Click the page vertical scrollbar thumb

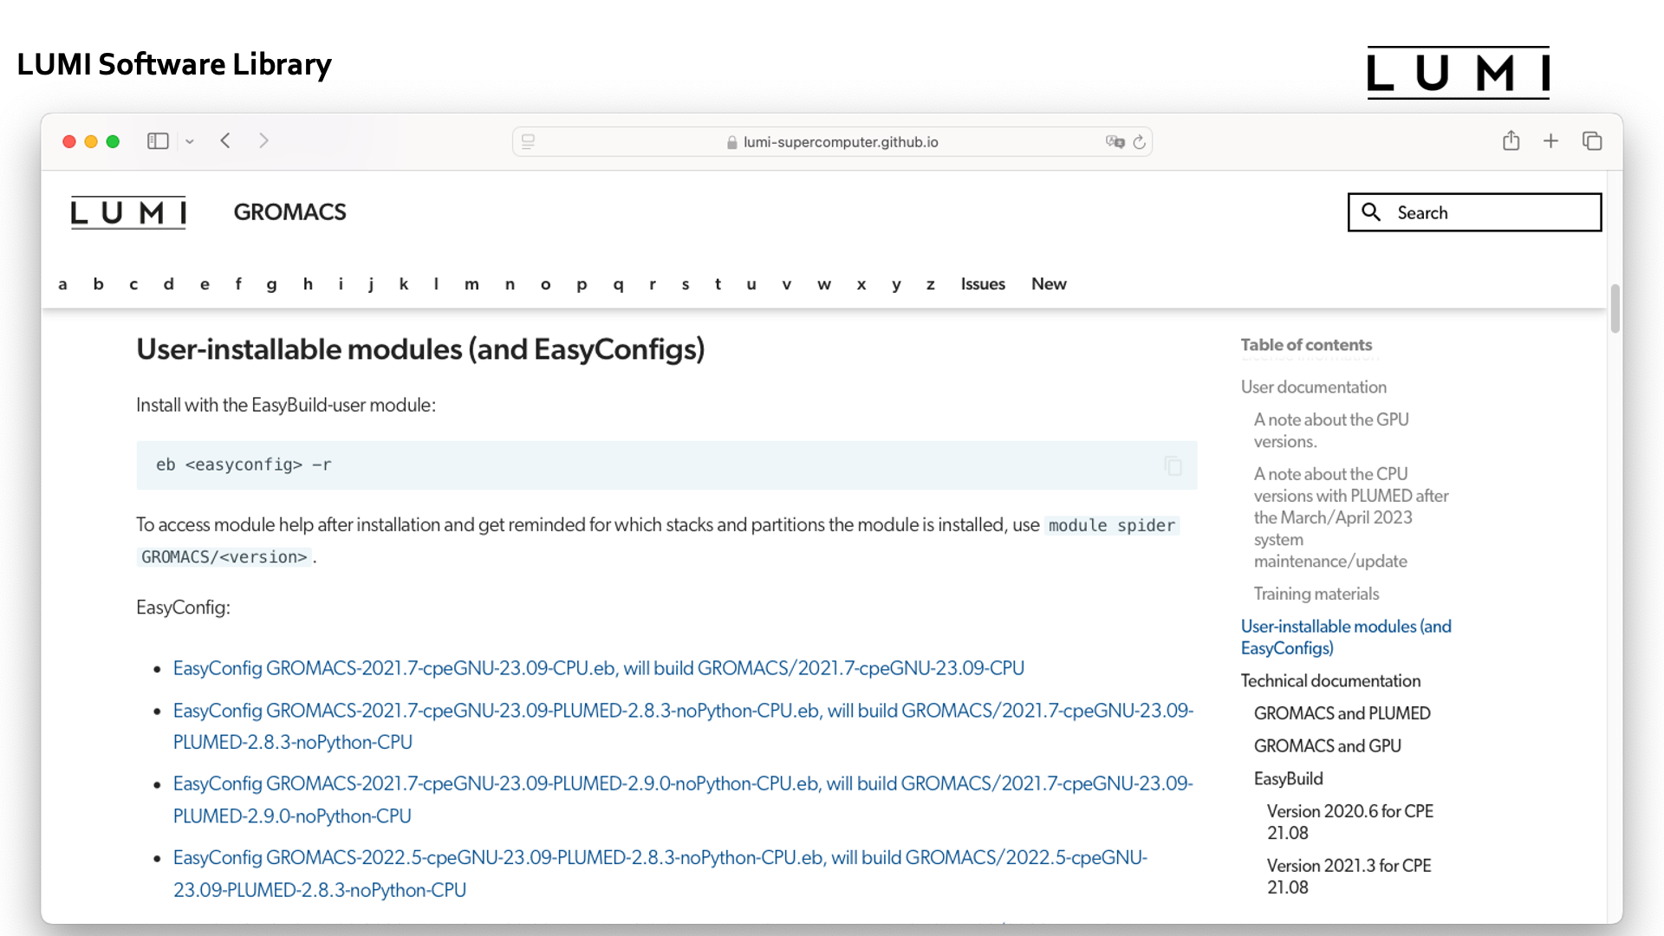click(1615, 309)
